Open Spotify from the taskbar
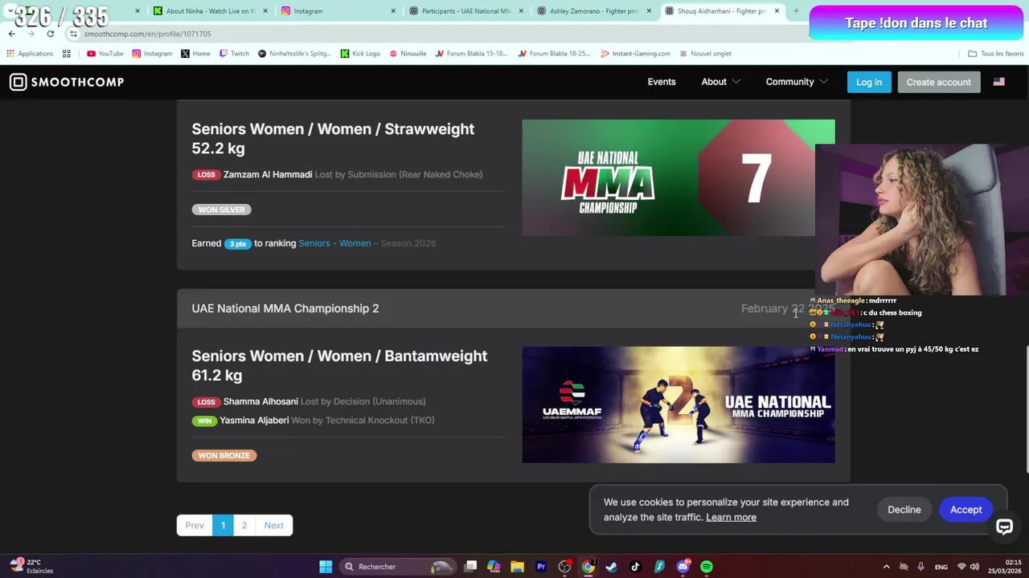This screenshot has width=1029, height=578. [707, 567]
